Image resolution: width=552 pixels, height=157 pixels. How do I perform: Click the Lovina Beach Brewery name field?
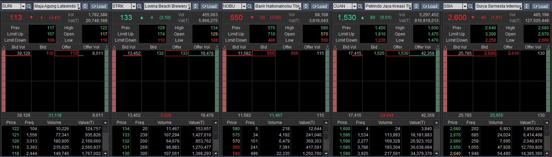[168, 6]
